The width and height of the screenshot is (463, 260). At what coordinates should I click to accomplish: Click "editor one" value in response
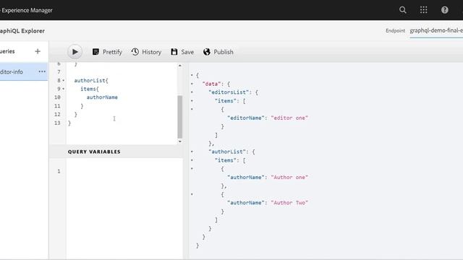(289, 118)
